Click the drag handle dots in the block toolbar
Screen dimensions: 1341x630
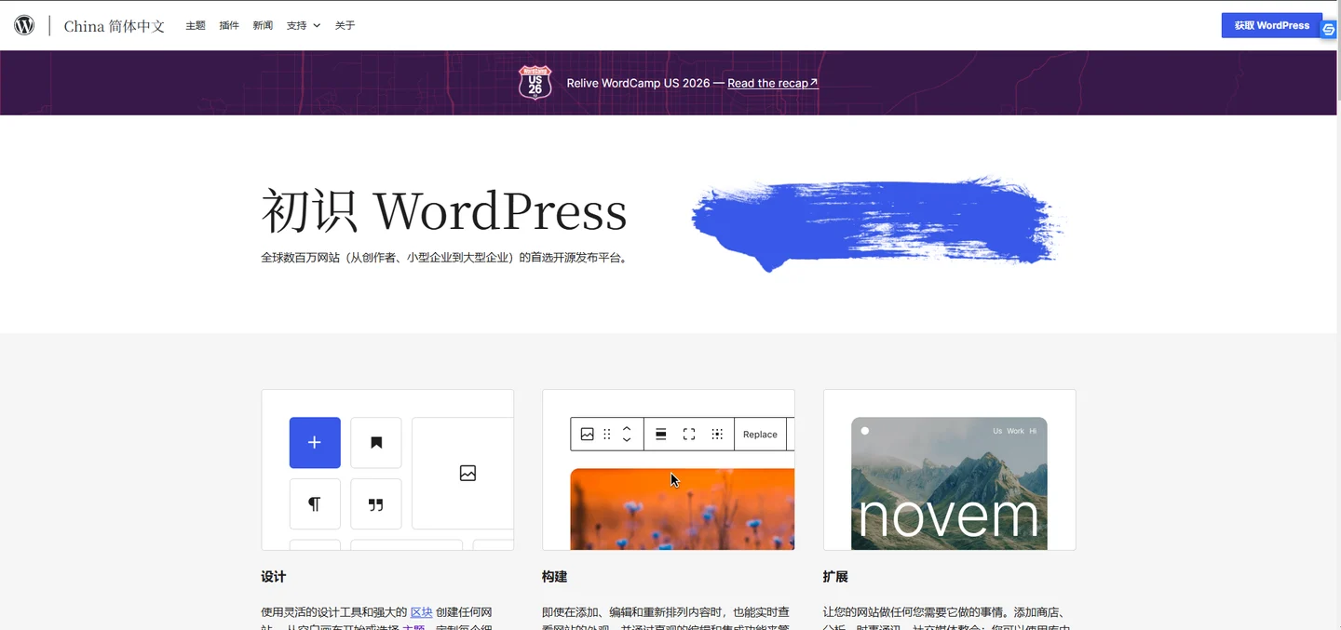click(607, 435)
